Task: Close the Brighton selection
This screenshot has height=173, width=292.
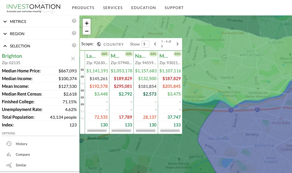Action: [73, 59]
